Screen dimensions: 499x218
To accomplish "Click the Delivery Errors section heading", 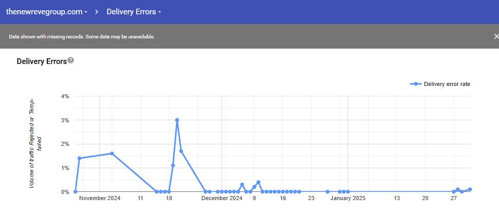I will 42,61.
